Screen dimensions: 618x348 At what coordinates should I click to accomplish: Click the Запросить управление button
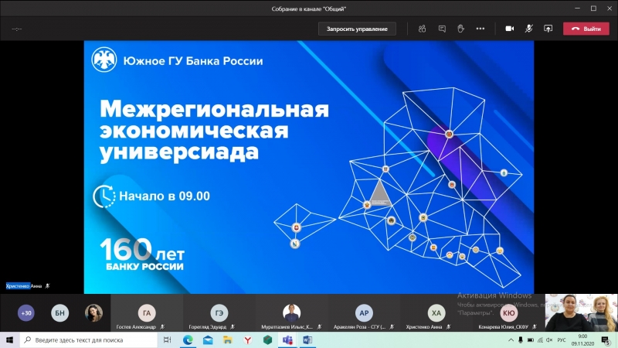coord(357,29)
